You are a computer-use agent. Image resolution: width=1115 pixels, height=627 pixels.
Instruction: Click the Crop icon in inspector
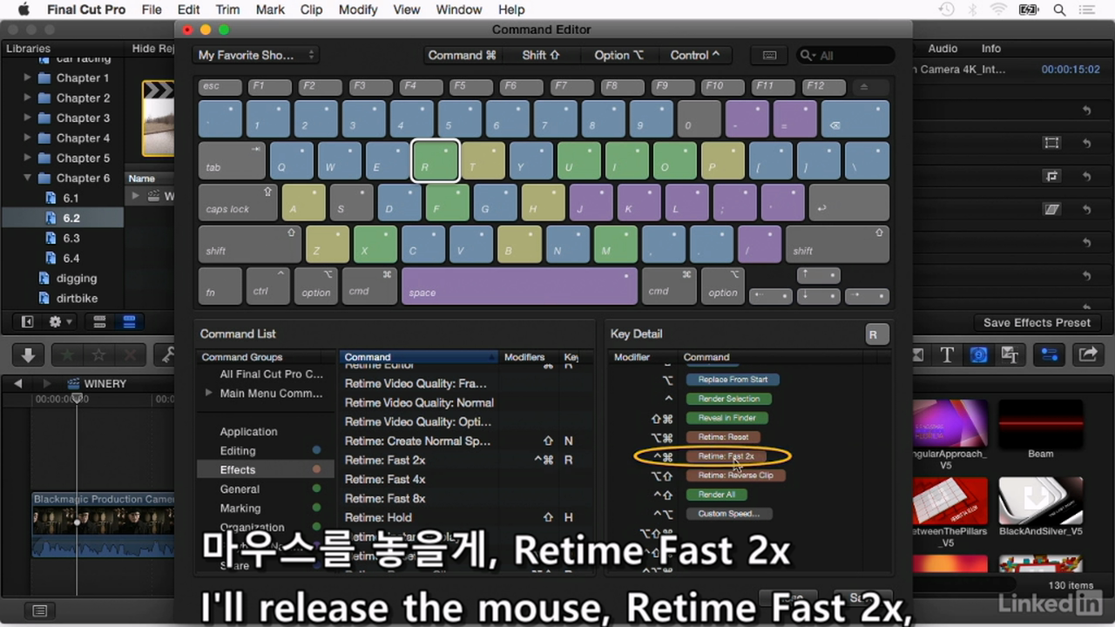[1052, 177]
